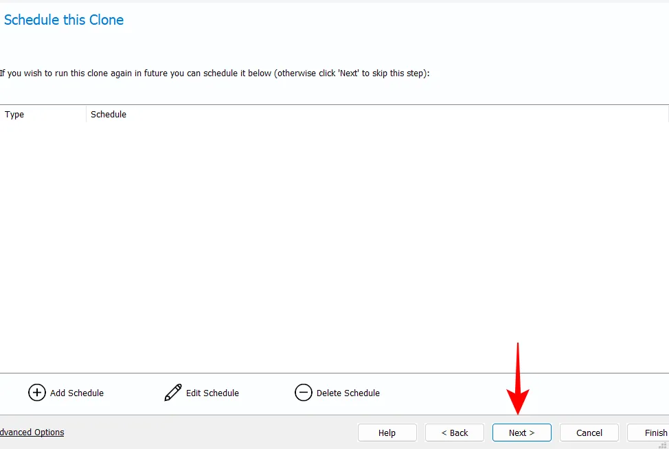Go back with the < Back button
Image resolution: width=669 pixels, height=449 pixels.
(455, 433)
